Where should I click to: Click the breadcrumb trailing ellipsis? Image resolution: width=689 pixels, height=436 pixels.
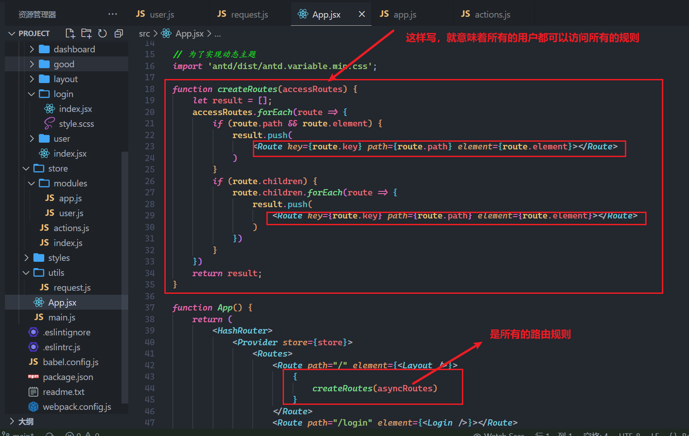(x=218, y=34)
